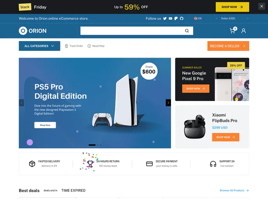The image size is (268, 199).
Task: Visit the Twitter follow icon
Action: [165, 18]
